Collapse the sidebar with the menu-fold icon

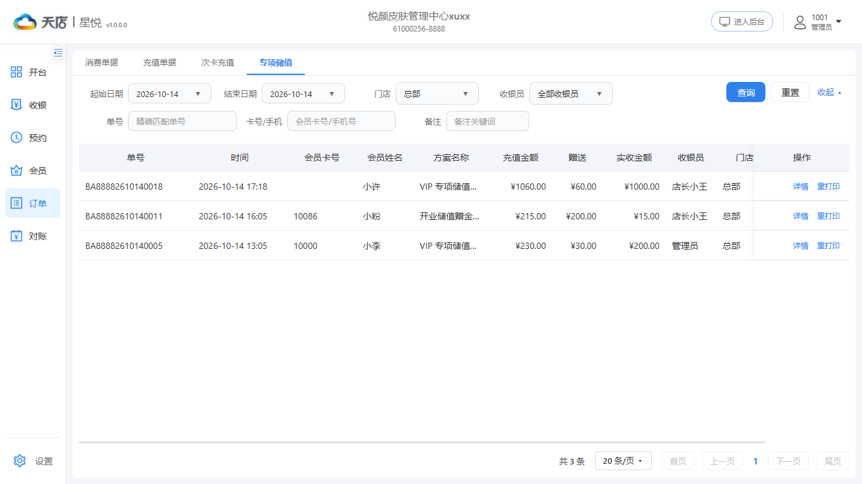click(58, 53)
